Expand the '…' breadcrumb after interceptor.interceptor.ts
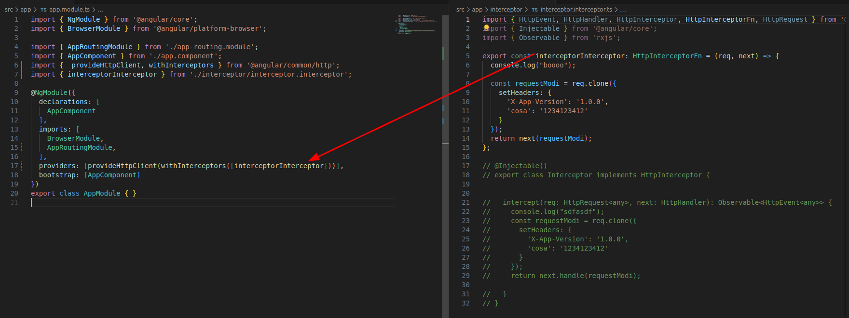 (x=623, y=10)
